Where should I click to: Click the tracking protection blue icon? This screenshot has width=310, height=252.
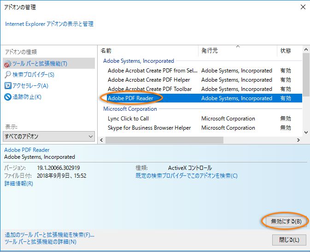(8, 97)
